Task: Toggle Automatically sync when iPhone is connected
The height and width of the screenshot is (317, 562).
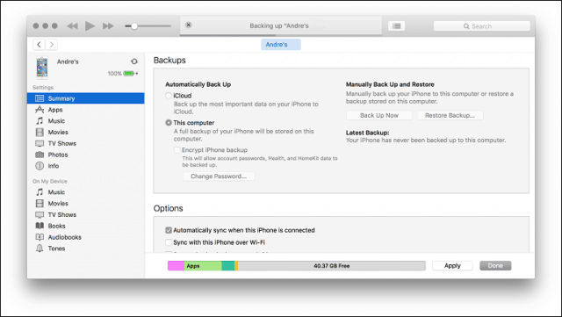Action: [169, 230]
